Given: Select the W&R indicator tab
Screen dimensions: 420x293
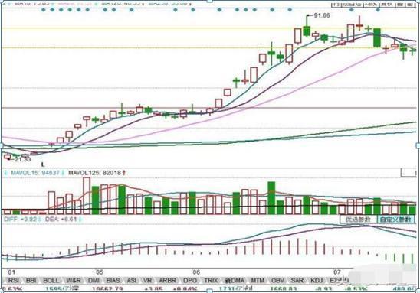Looking at the screenshot, I should tap(73, 280).
